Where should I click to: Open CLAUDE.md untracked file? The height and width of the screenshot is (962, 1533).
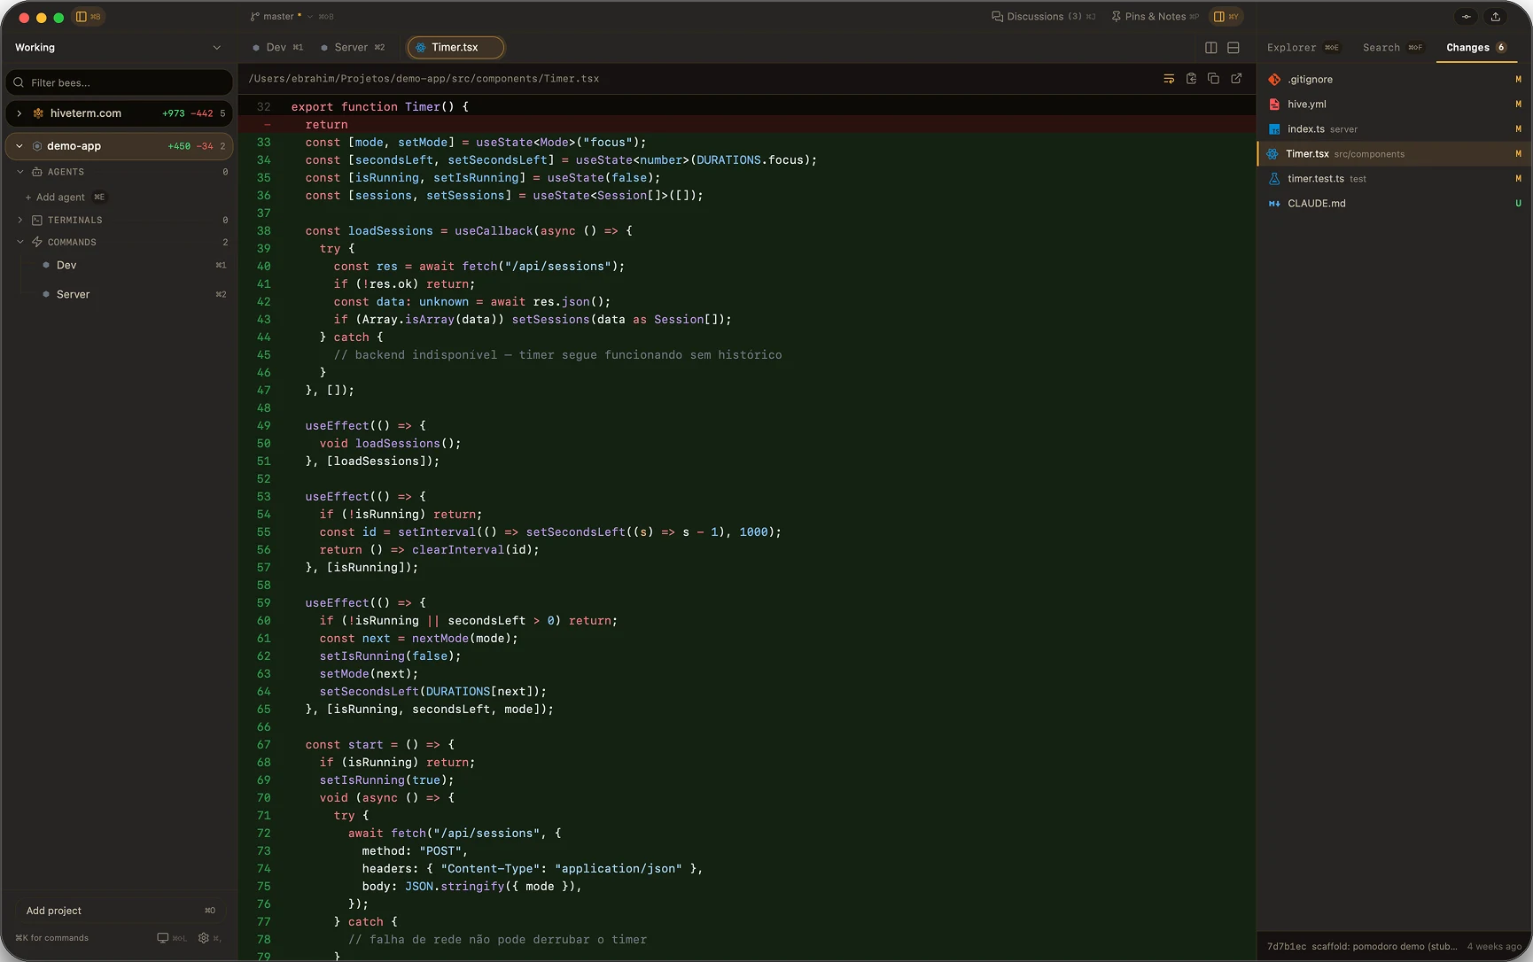(1394, 204)
